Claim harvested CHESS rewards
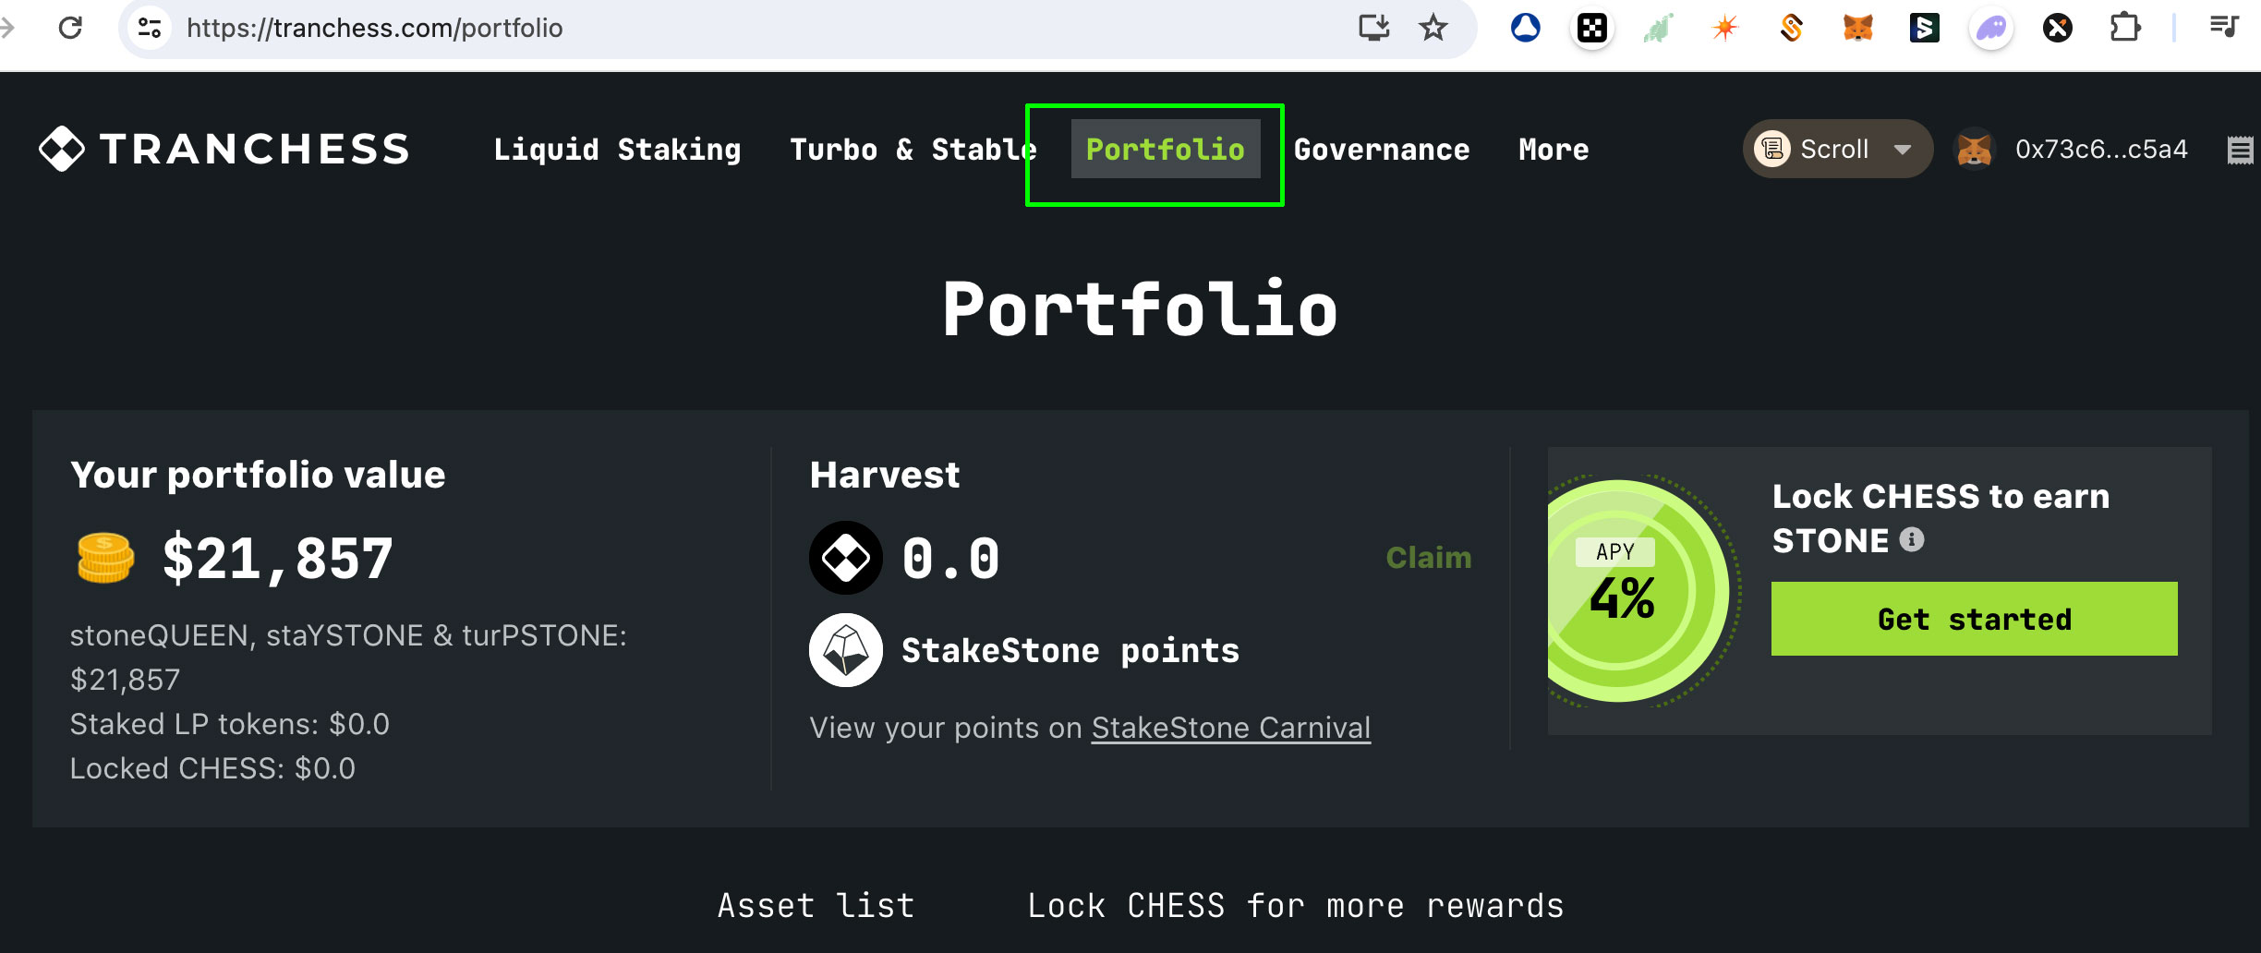Screen dimensions: 2261x953 pyautogui.click(x=1429, y=558)
